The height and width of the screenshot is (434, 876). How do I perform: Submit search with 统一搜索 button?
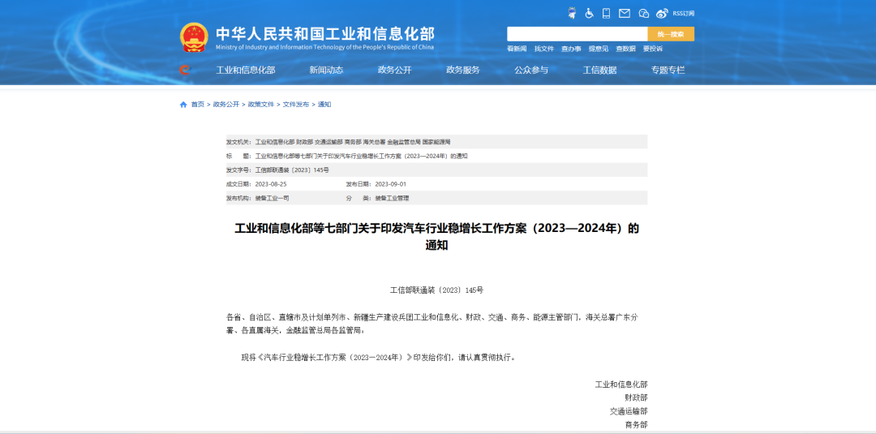pos(671,34)
